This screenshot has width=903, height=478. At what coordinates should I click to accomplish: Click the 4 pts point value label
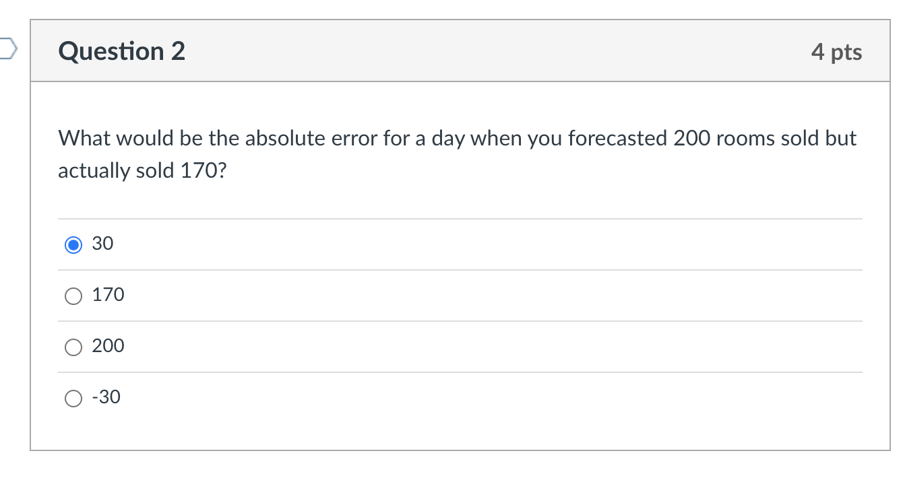click(x=837, y=50)
